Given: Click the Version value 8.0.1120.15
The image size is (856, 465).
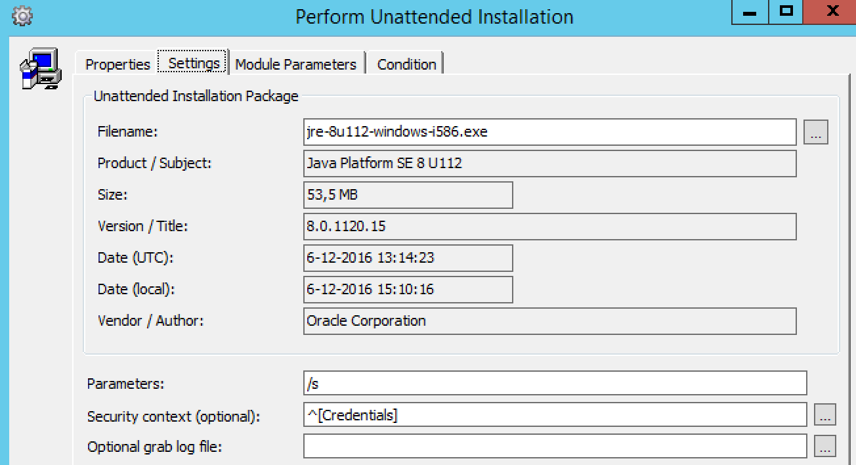Looking at the screenshot, I should (550, 227).
